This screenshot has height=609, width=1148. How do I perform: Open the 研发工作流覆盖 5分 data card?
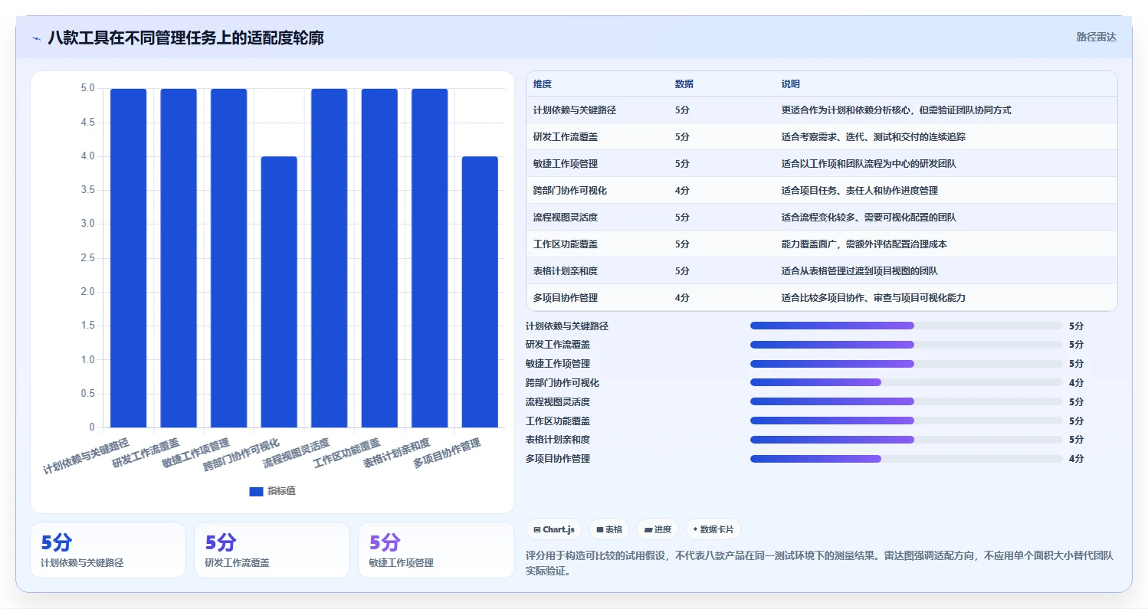point(272,550)
